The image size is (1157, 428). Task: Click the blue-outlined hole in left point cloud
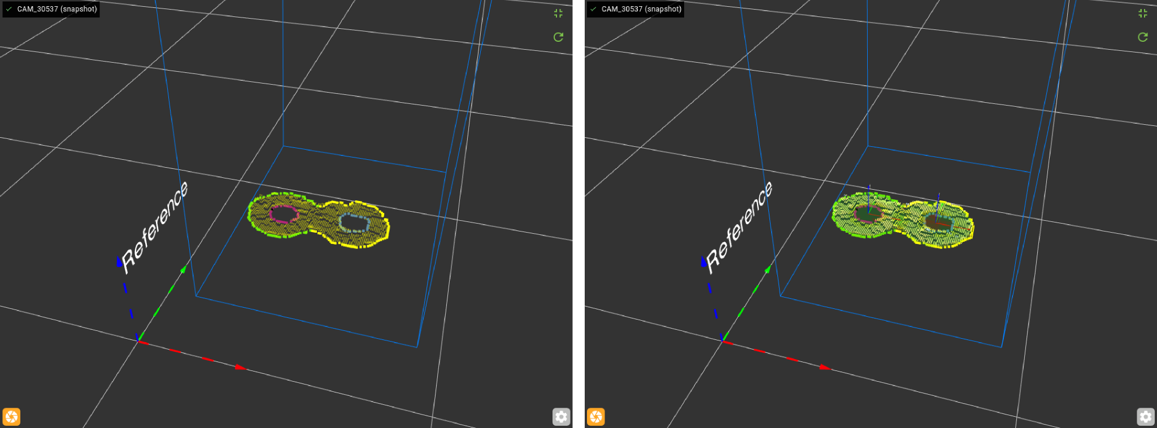pyautogui.click(x=354, y=224)
